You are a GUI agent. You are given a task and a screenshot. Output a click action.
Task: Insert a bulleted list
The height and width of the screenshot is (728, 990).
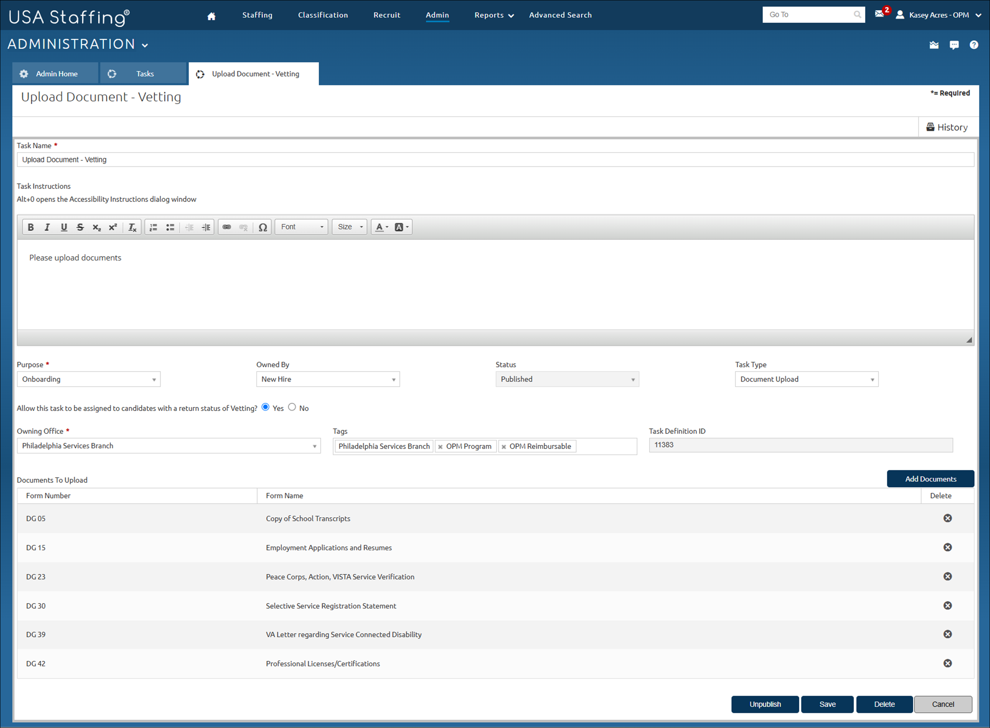(170, 227)
